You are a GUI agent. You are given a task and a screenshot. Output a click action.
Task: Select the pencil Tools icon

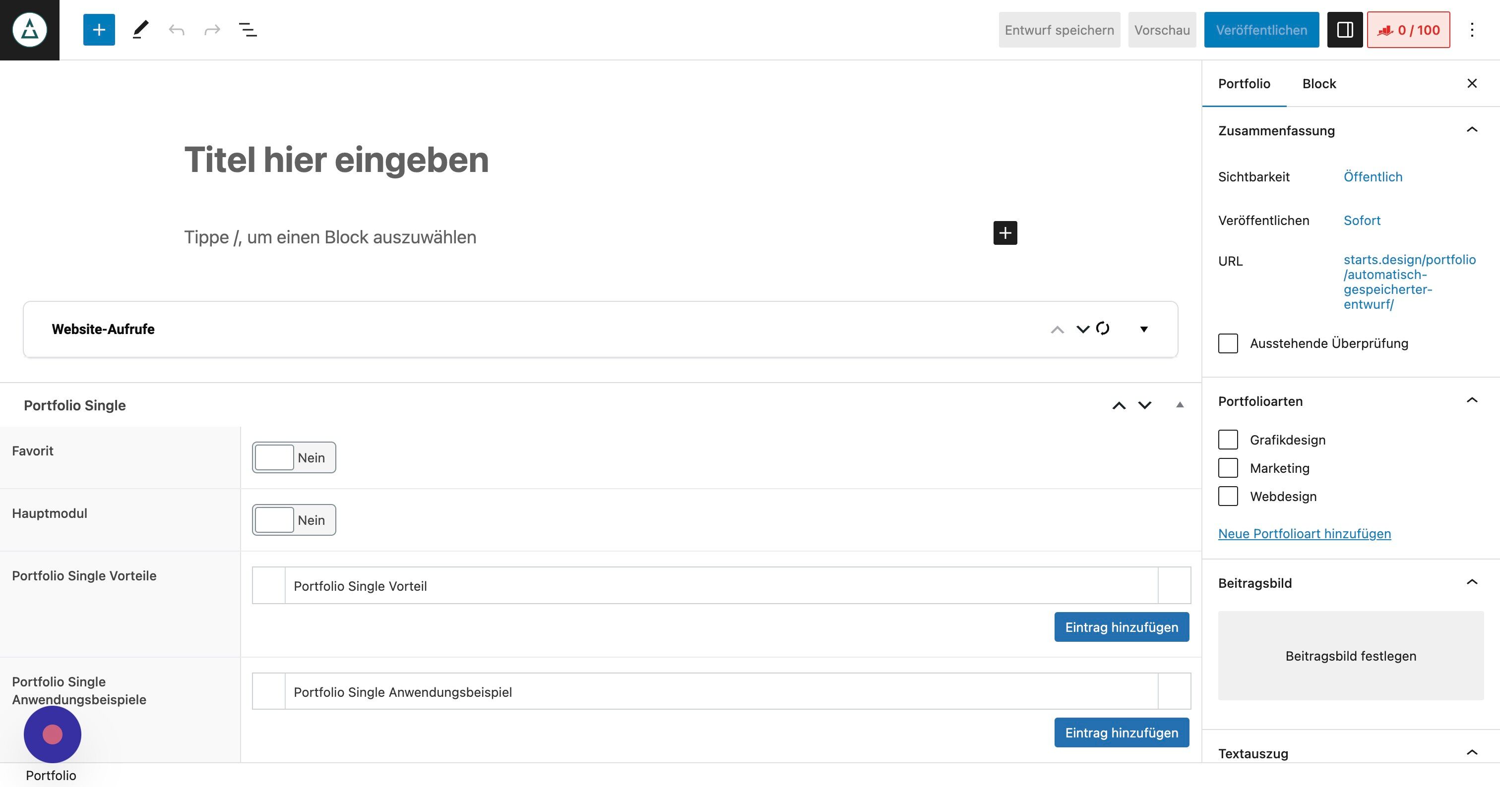pos(140,30)
